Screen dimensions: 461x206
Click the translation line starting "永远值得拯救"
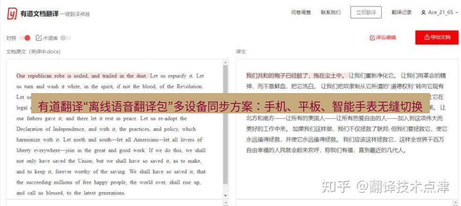coord(345,140)
